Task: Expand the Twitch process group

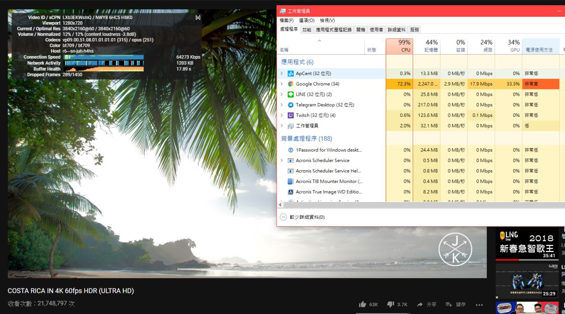Action: click(x=282, y=116)
